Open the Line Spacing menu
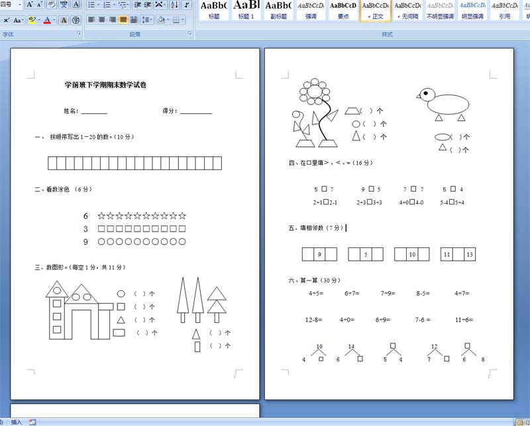Screen dimensions: 530x426 point(147,21)
